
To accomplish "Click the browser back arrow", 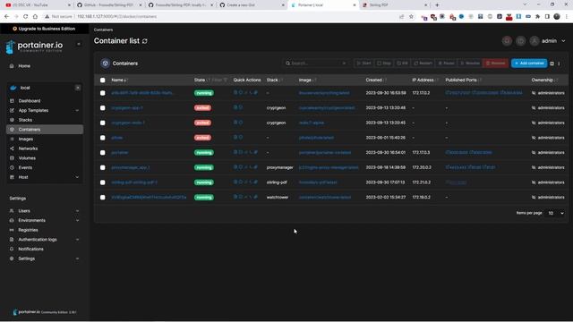I will point(6,16).
